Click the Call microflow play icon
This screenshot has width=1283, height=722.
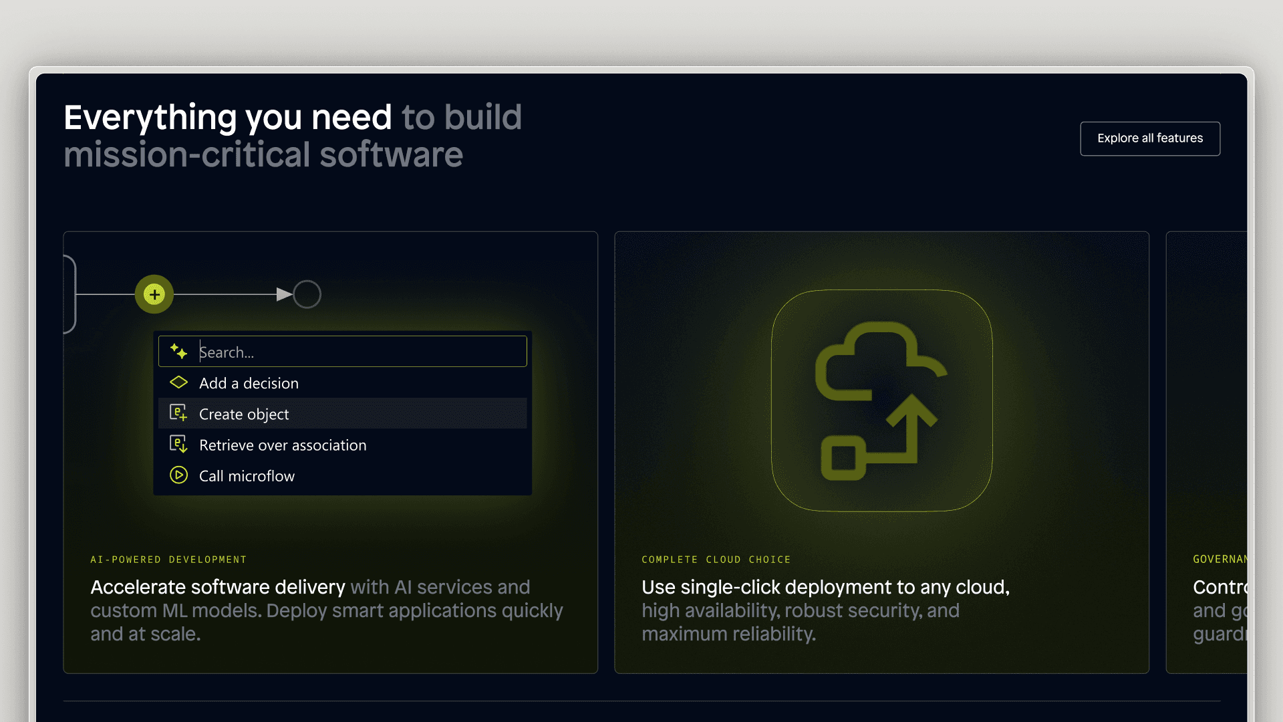tap(178, 475)
